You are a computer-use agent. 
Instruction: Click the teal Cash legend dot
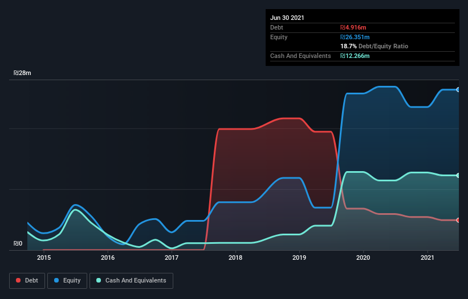[99, 280]
